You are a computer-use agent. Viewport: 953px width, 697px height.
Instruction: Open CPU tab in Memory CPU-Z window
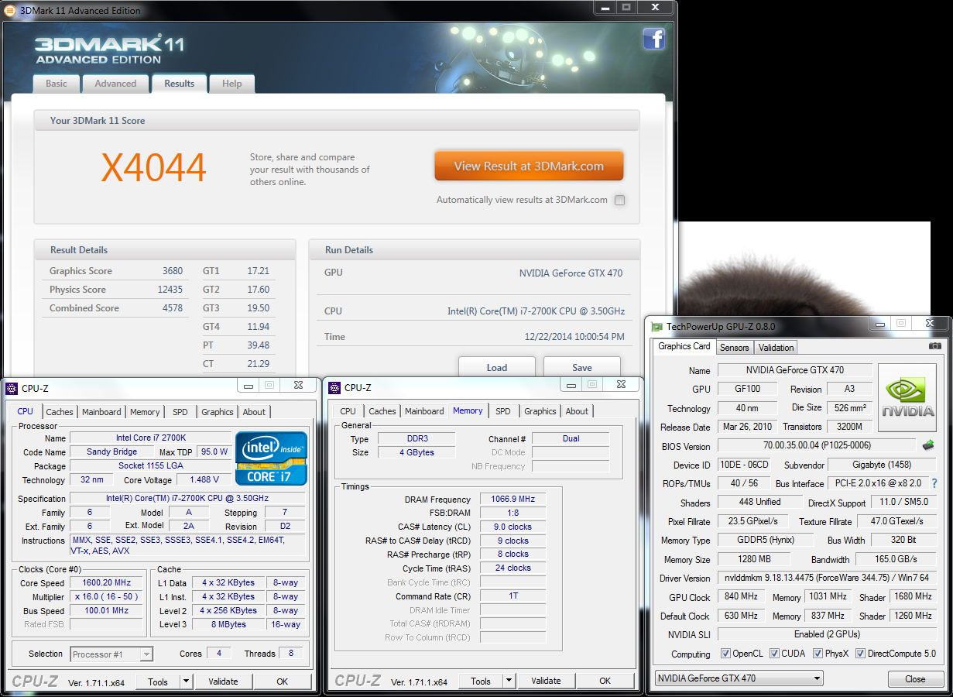coord(348,411)
